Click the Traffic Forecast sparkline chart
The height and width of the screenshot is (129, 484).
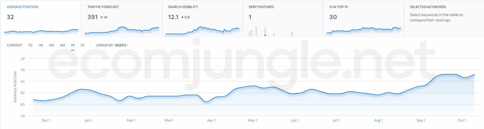[122, 30]
